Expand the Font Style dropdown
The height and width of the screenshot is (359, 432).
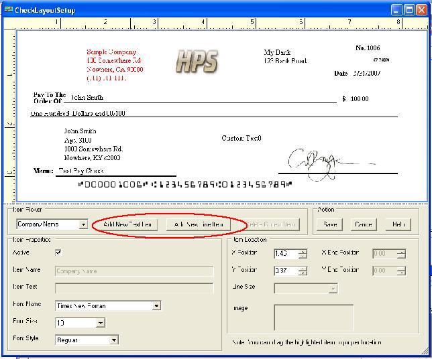(x=114, y=340)
